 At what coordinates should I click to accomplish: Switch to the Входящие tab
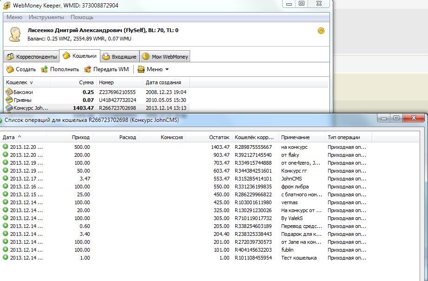coord(119,57)
